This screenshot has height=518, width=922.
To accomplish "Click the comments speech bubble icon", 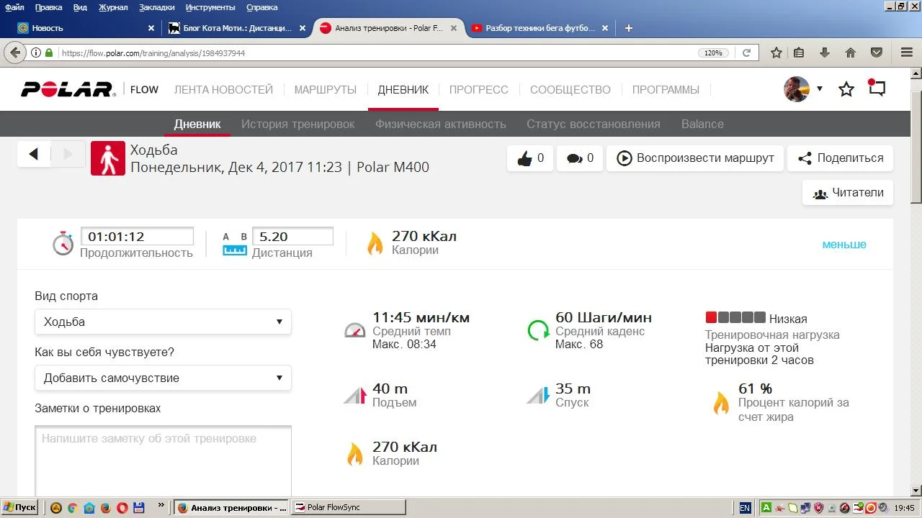I will (x=574, y=158).
